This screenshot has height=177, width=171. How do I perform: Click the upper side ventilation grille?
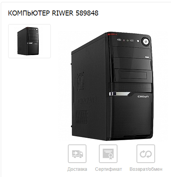pyautogui.click(x=81, y=82)
